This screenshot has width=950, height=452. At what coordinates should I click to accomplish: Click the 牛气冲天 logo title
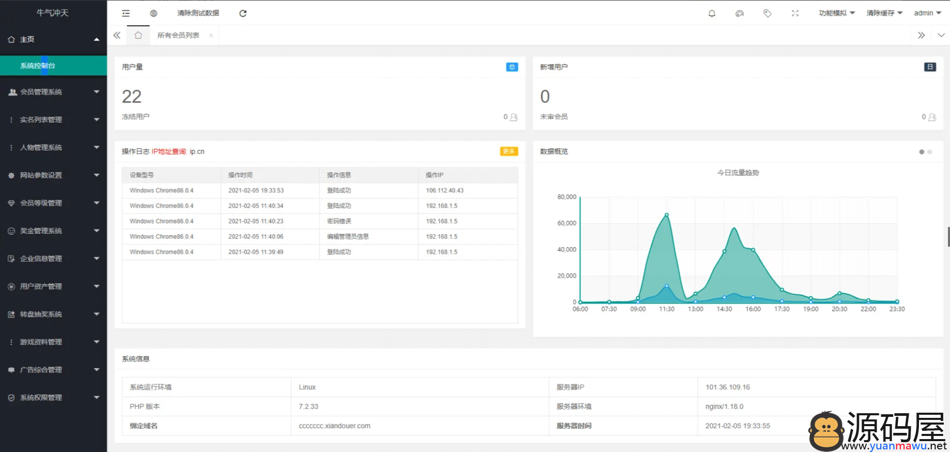click(x=53, y=13)
